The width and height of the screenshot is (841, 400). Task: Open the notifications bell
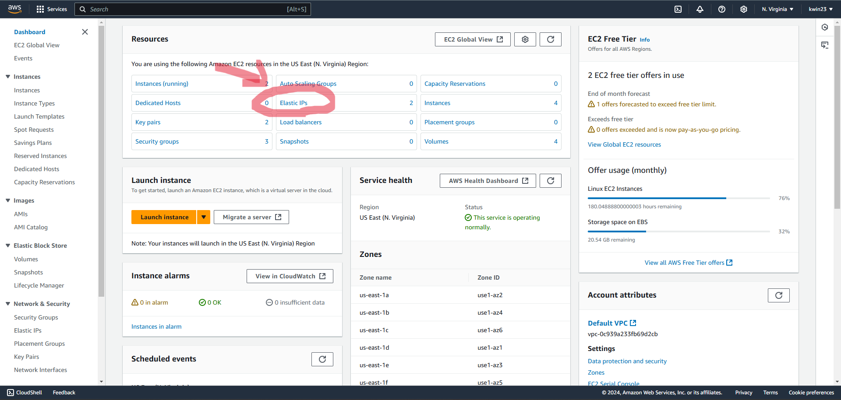(700, 9)
